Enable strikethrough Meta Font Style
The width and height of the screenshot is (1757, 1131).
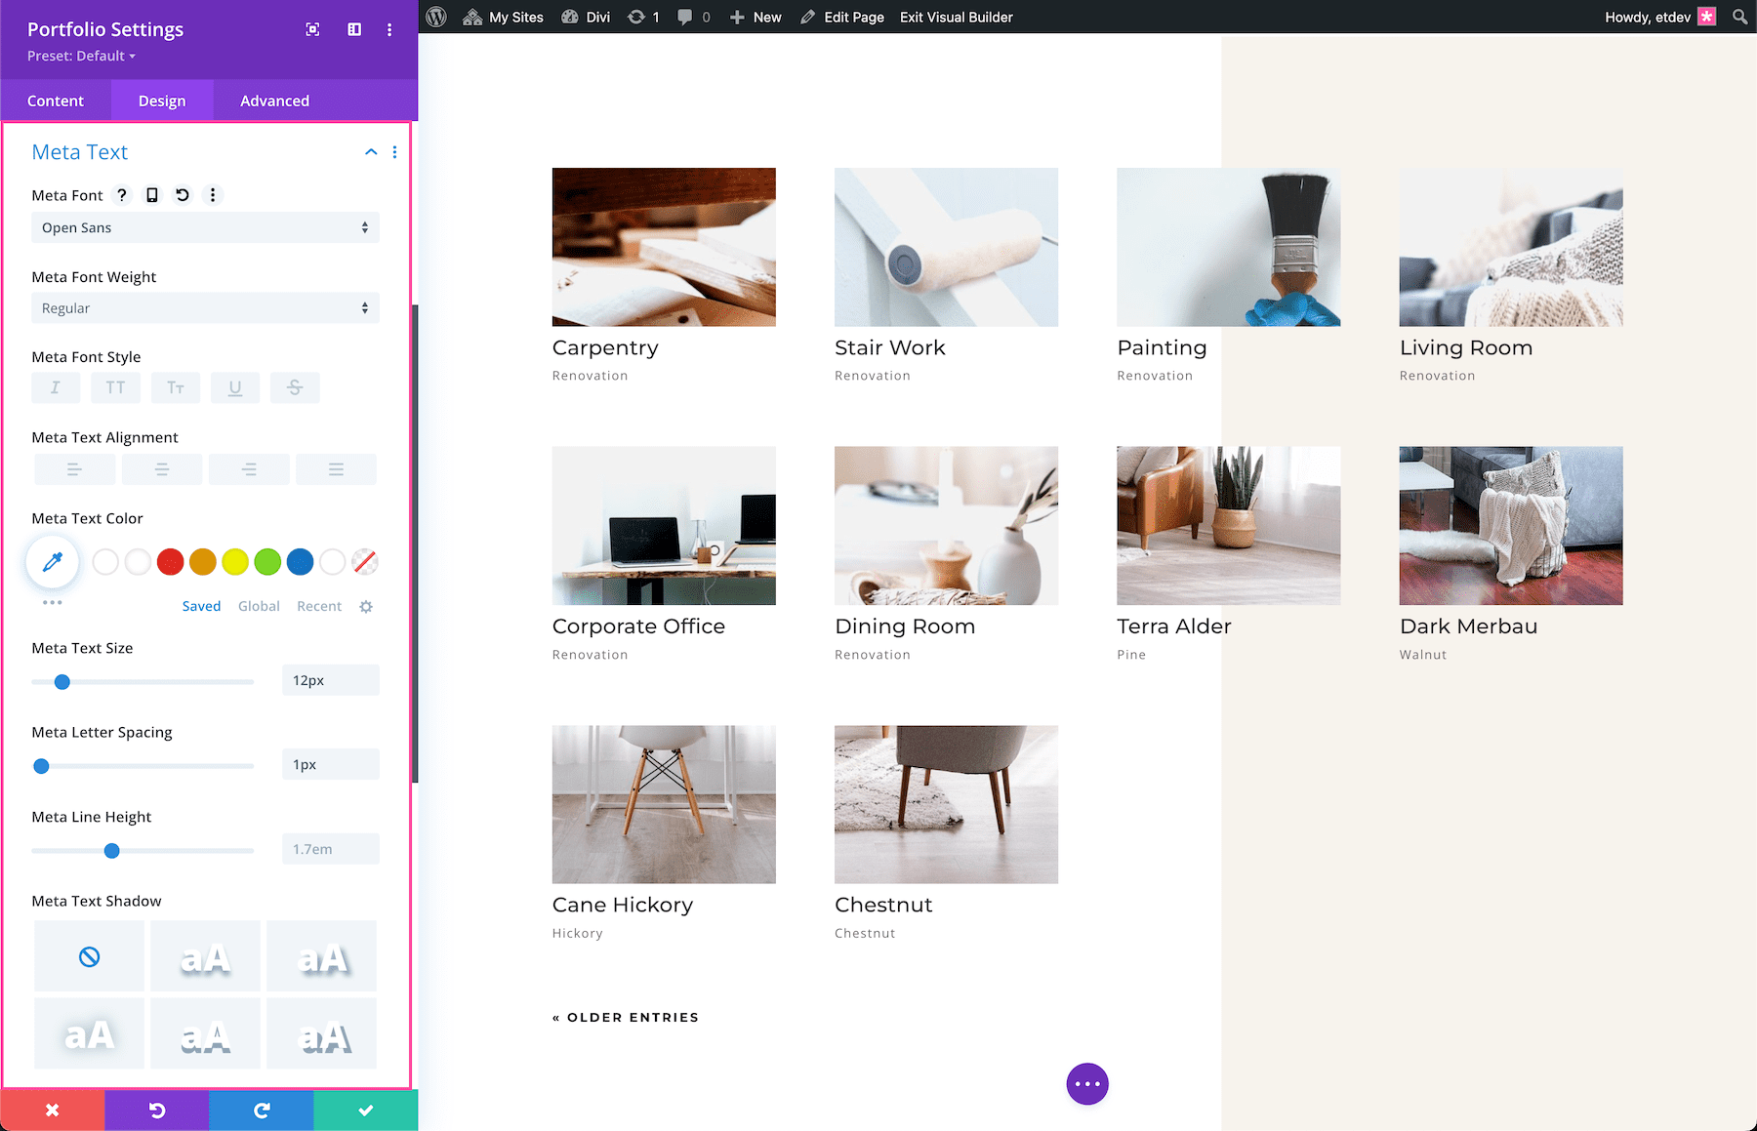click(x=295, y=387)
